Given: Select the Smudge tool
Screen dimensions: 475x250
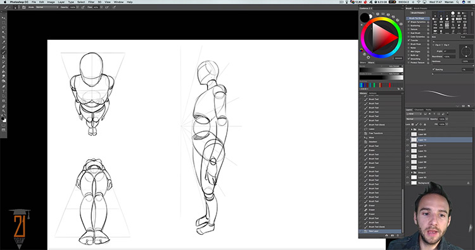Looking at the screenshot, I should 4,76.
